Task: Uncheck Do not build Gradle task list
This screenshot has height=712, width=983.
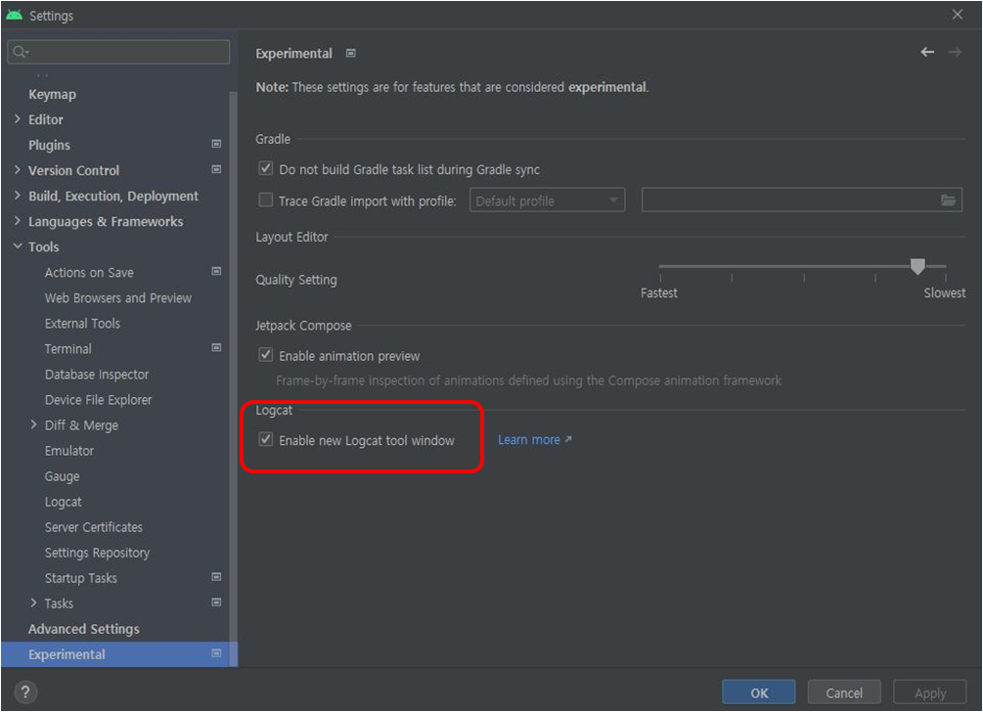Action: click(265, 168)
